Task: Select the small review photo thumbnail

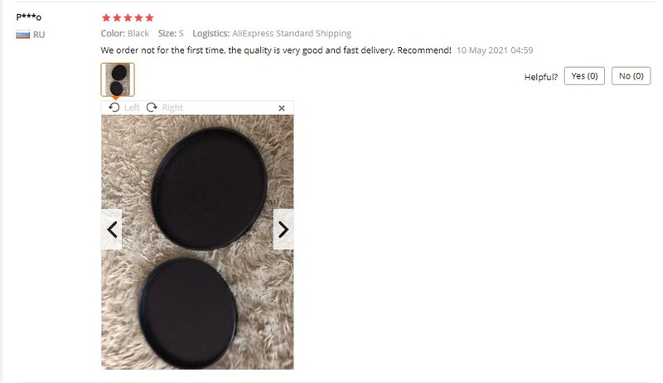Action: (x=118, y=79)
